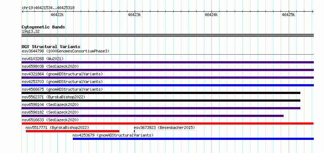Click the nsv4253703 (gnomADStructuralVariants) label
324x153 pixels.
(62, 82)
